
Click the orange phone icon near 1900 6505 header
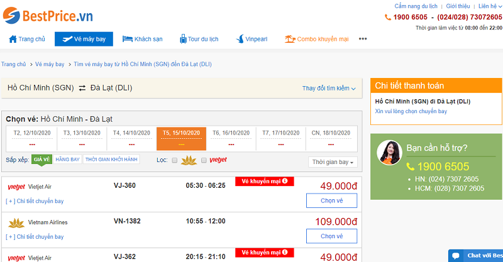tap(388, 18)
